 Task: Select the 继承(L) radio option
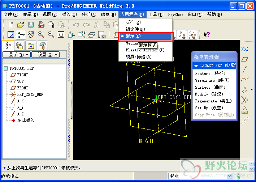pyautogui.click(x=145, y=36)
